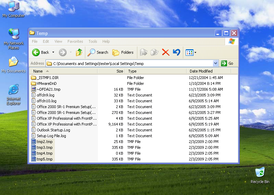Open the Views dropdown arrow
This screenshot has height=195, width=274.
pyautogui.click(x=195, y=53)
